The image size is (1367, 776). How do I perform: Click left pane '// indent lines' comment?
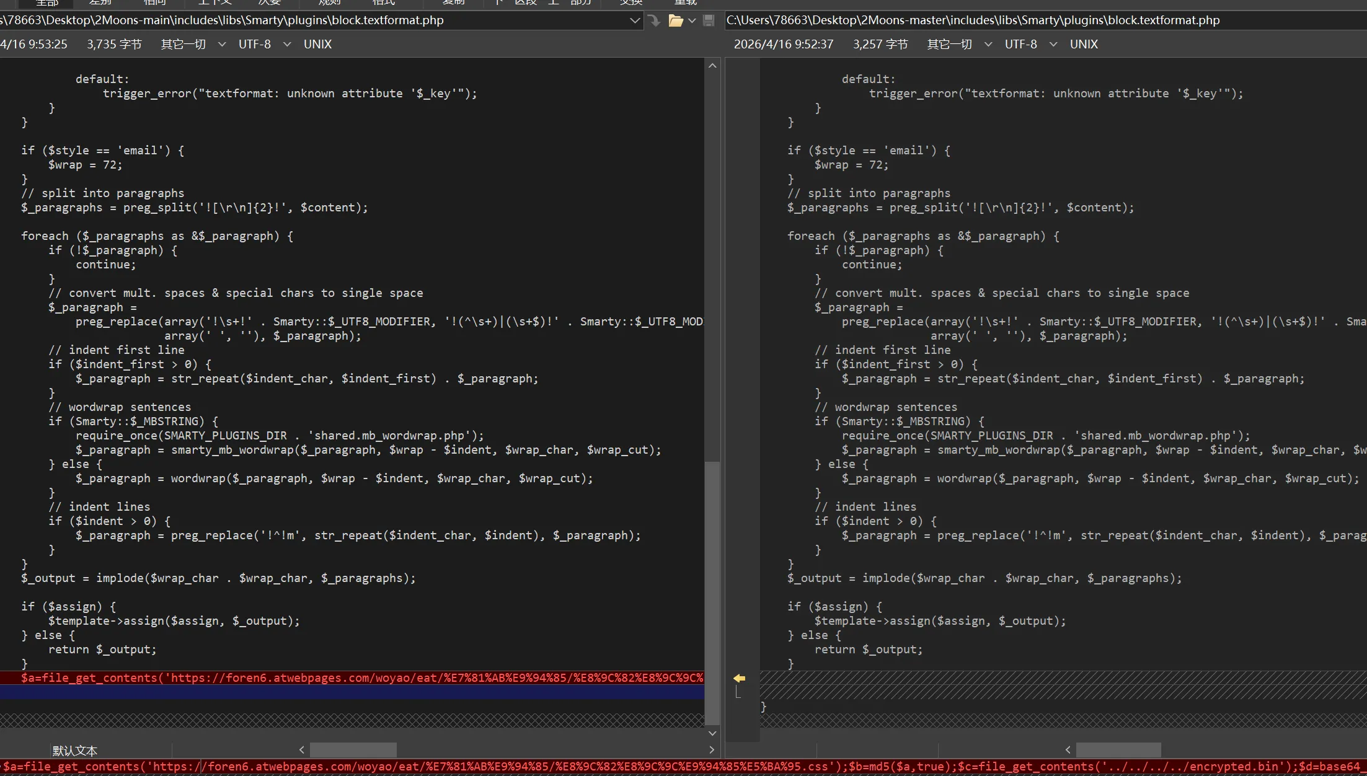tap(99, 507)
